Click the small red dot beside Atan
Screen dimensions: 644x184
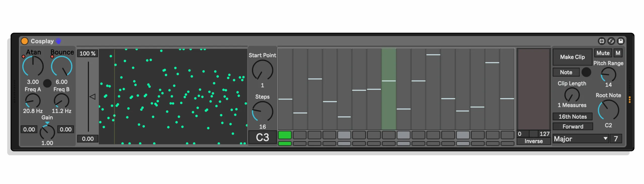tap(23, 57)
